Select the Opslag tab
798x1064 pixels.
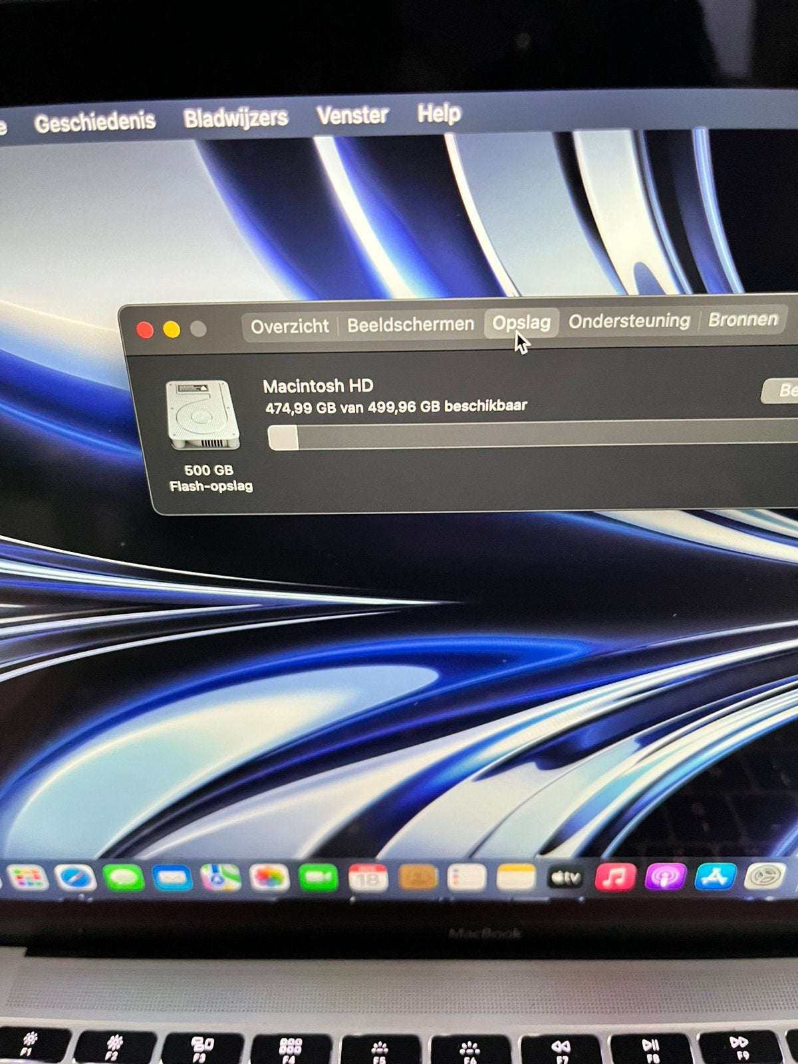click(x=521, y=323)
